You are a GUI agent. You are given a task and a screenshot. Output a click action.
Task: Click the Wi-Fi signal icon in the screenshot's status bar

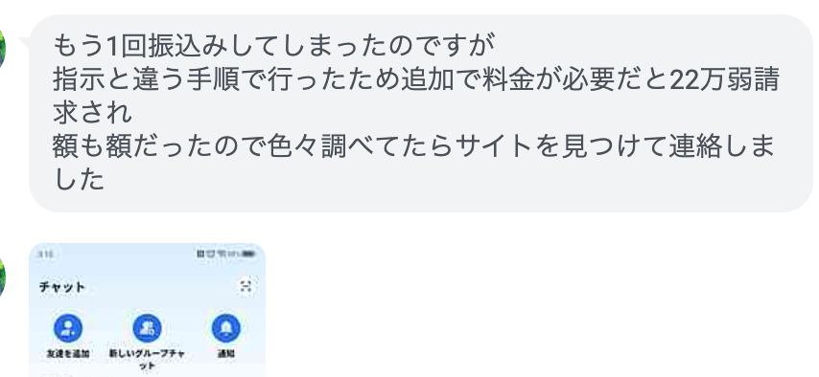[222, 254]
